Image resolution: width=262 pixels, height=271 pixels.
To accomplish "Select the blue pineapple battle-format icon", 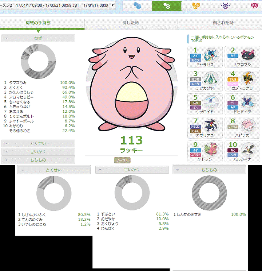I will (x=138, y=6).
